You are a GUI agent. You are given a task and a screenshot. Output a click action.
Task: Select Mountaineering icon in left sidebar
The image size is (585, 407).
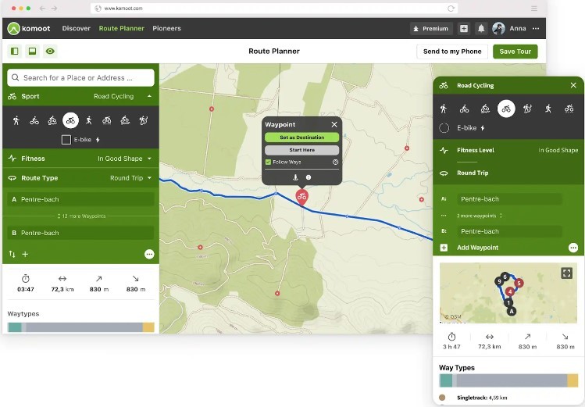click(x=143, y=120)
